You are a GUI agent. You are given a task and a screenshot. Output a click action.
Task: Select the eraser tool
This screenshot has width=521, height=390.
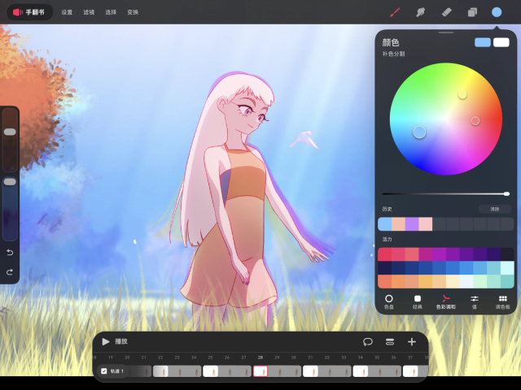pyautogui.click(x=446, y=12)
